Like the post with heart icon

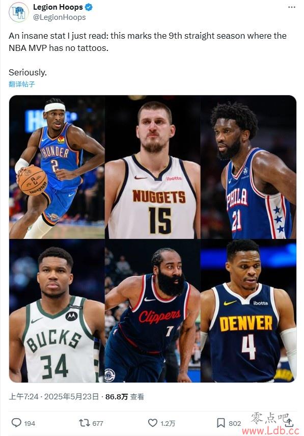(x=153, y=423)
